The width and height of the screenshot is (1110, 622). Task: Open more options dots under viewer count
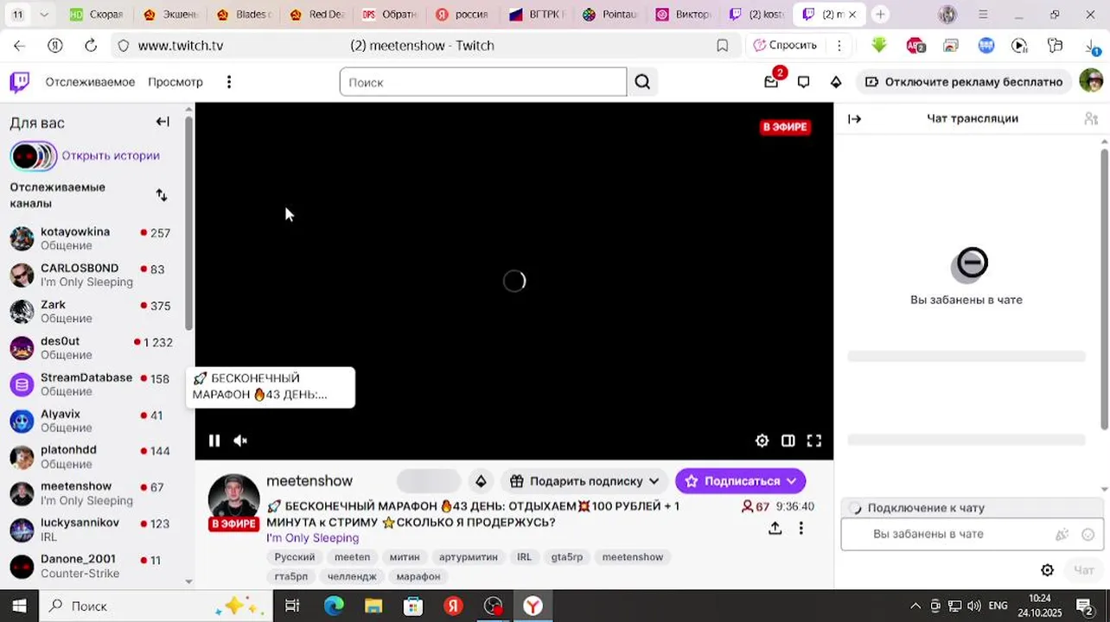(801, 528)
